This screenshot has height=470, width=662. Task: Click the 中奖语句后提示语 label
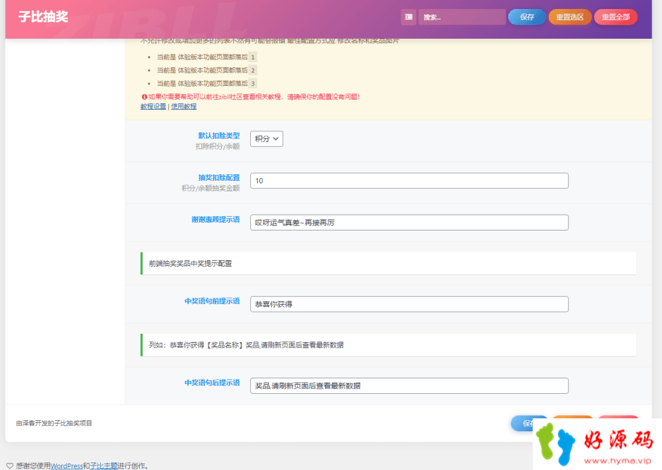[x=212, y=383]
